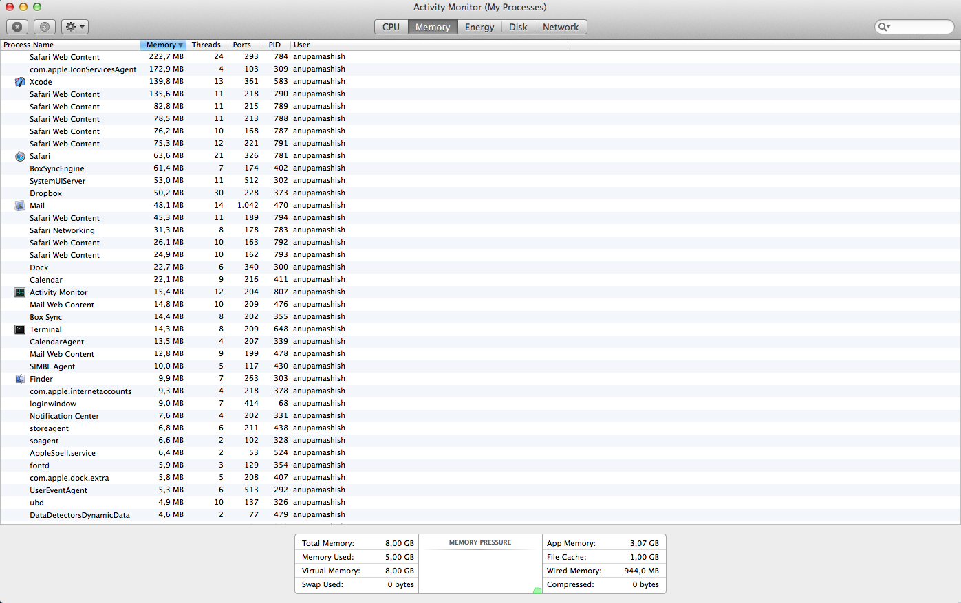Viewport: 961px width, 603px height.
Task: Select the SystemUIServer process
Action: point(480,181)
